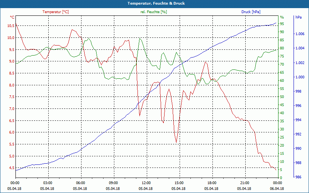The width and height of the screenshot is (309, 193).
Task: Click the '10,5' temperature axis tick
Action: click(11, 26)
